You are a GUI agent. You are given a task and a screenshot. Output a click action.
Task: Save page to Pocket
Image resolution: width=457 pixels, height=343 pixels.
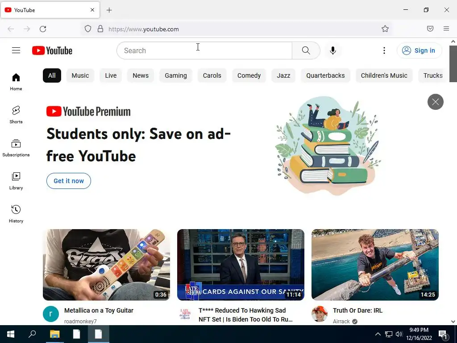(430, 29)
